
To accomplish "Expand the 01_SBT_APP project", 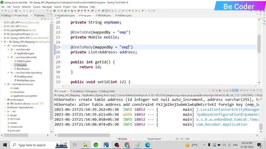I will click(2, 22).
